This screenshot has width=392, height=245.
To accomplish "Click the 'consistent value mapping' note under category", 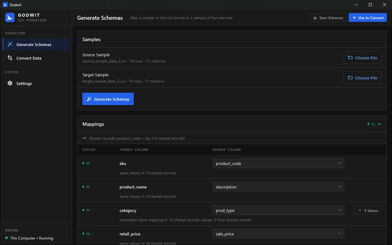I will pos(185,220).
